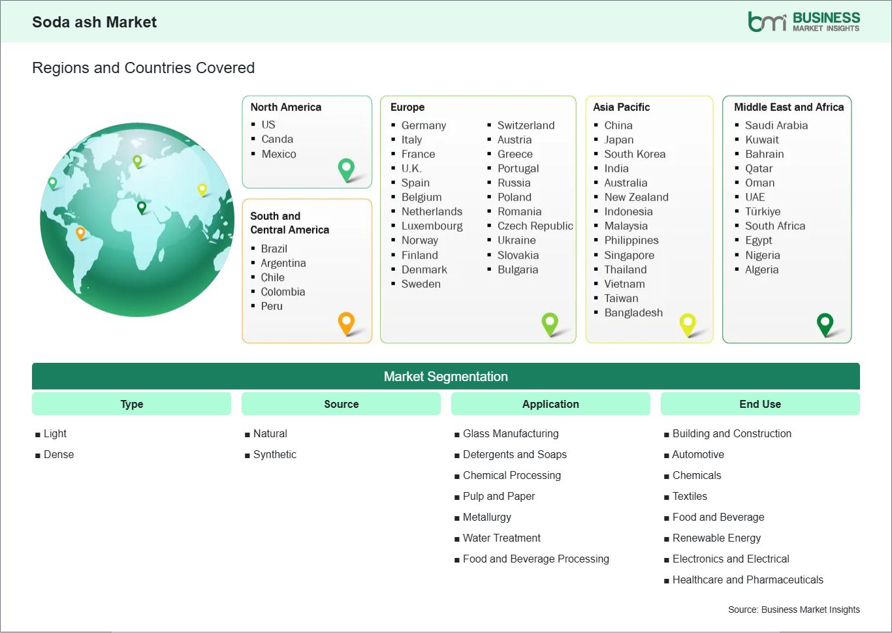The width and height of the screenshot is (892, 633).
Task: Click Luxembourg in the Europe list
Action: pos(432,226)
